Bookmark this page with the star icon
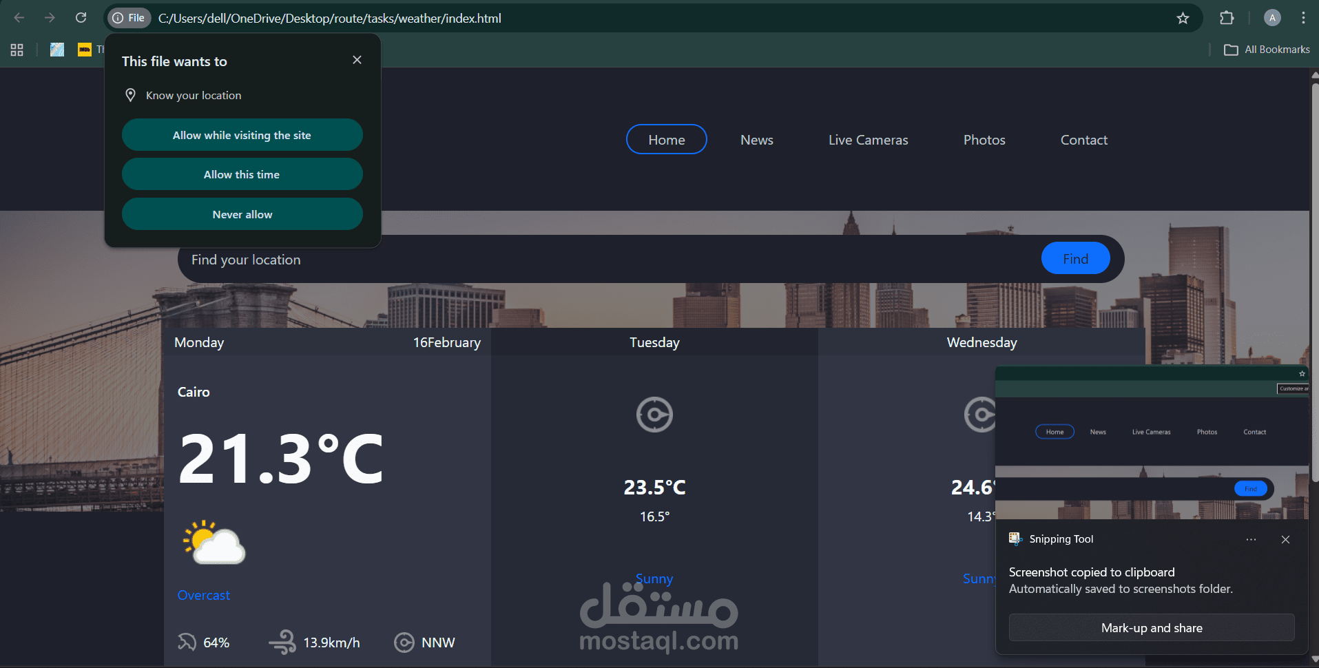This screenshot has width=1319, height=668. [x=1183, y=18]
